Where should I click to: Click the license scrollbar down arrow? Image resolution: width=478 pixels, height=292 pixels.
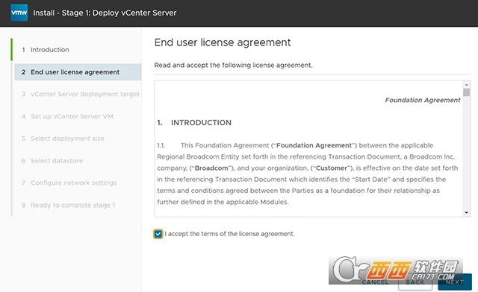coord(466,212)
